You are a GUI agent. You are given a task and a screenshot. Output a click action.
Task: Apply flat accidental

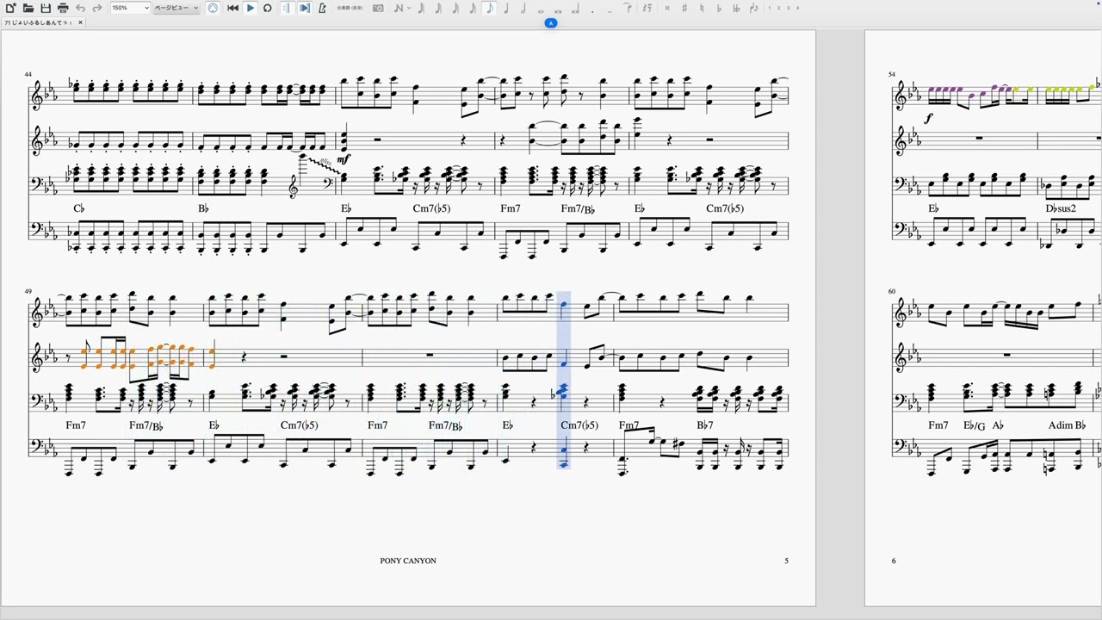(x=719, y=8)
